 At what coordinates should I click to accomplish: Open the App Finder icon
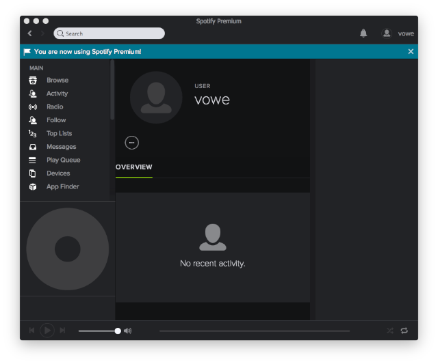(32, 187)
